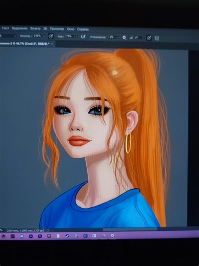Open the flow slider dropdown arrow
199x266 pixels.
(76, 37)
